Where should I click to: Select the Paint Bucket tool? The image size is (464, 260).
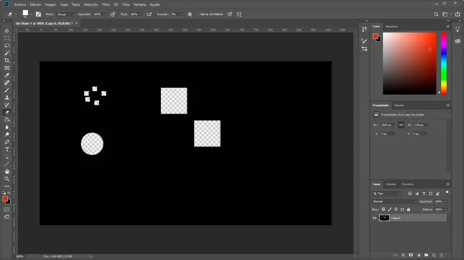7,120
